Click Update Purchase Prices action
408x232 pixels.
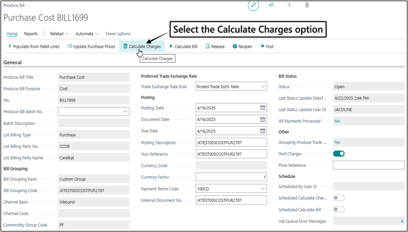(x=91, y=47)
